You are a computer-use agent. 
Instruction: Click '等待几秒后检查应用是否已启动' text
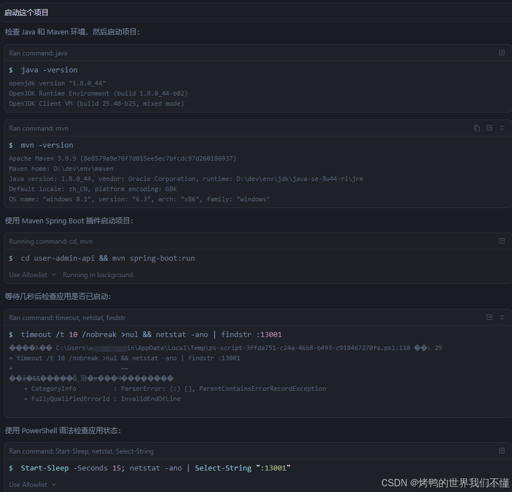coord(58,296)
